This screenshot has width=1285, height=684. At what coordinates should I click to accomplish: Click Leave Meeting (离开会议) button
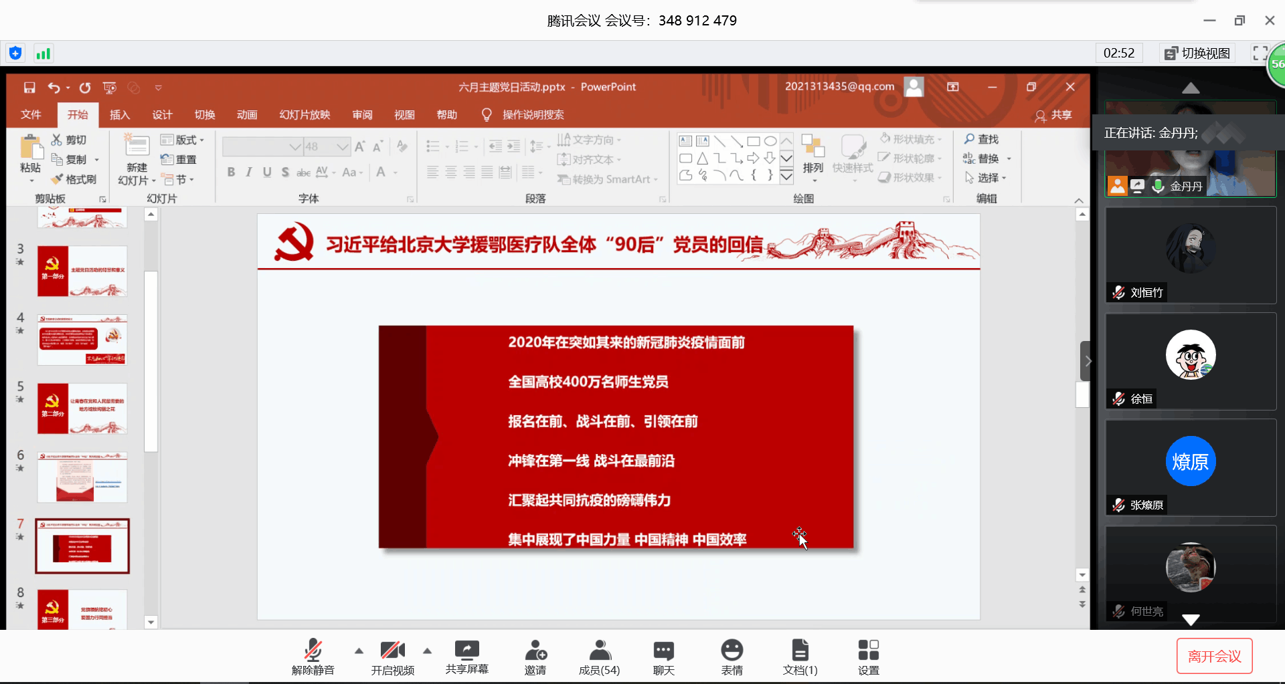[x=1214, y=657]
